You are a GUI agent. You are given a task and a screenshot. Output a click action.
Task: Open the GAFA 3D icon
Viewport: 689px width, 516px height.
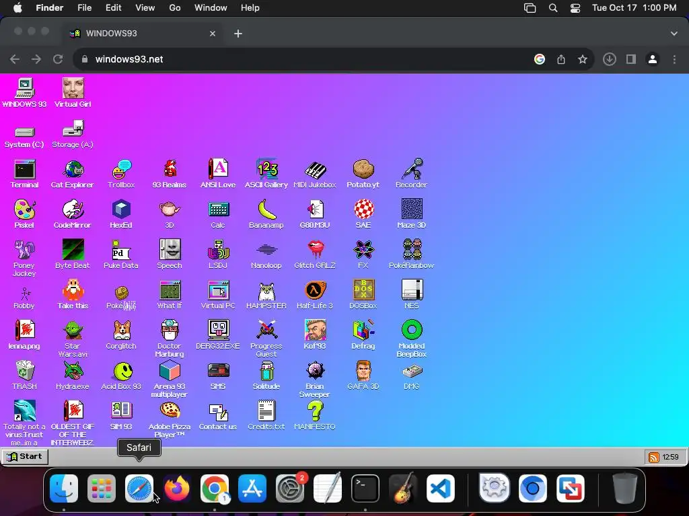[x=363, y=376]
